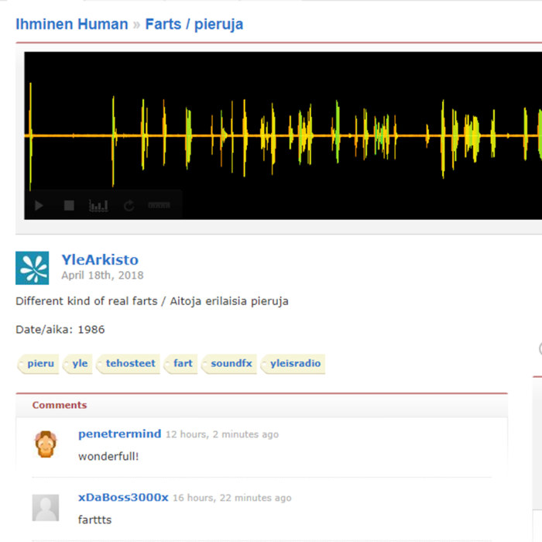Screen dimensions: 542x542
Task: Click the Comments section heading
Action: [x=60, y=405]
